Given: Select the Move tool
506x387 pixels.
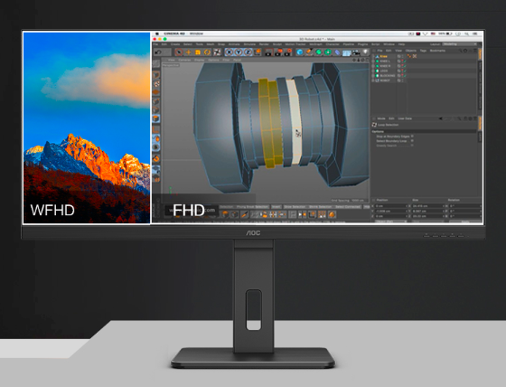Looking at the screenshot, I should pos(189,52).
